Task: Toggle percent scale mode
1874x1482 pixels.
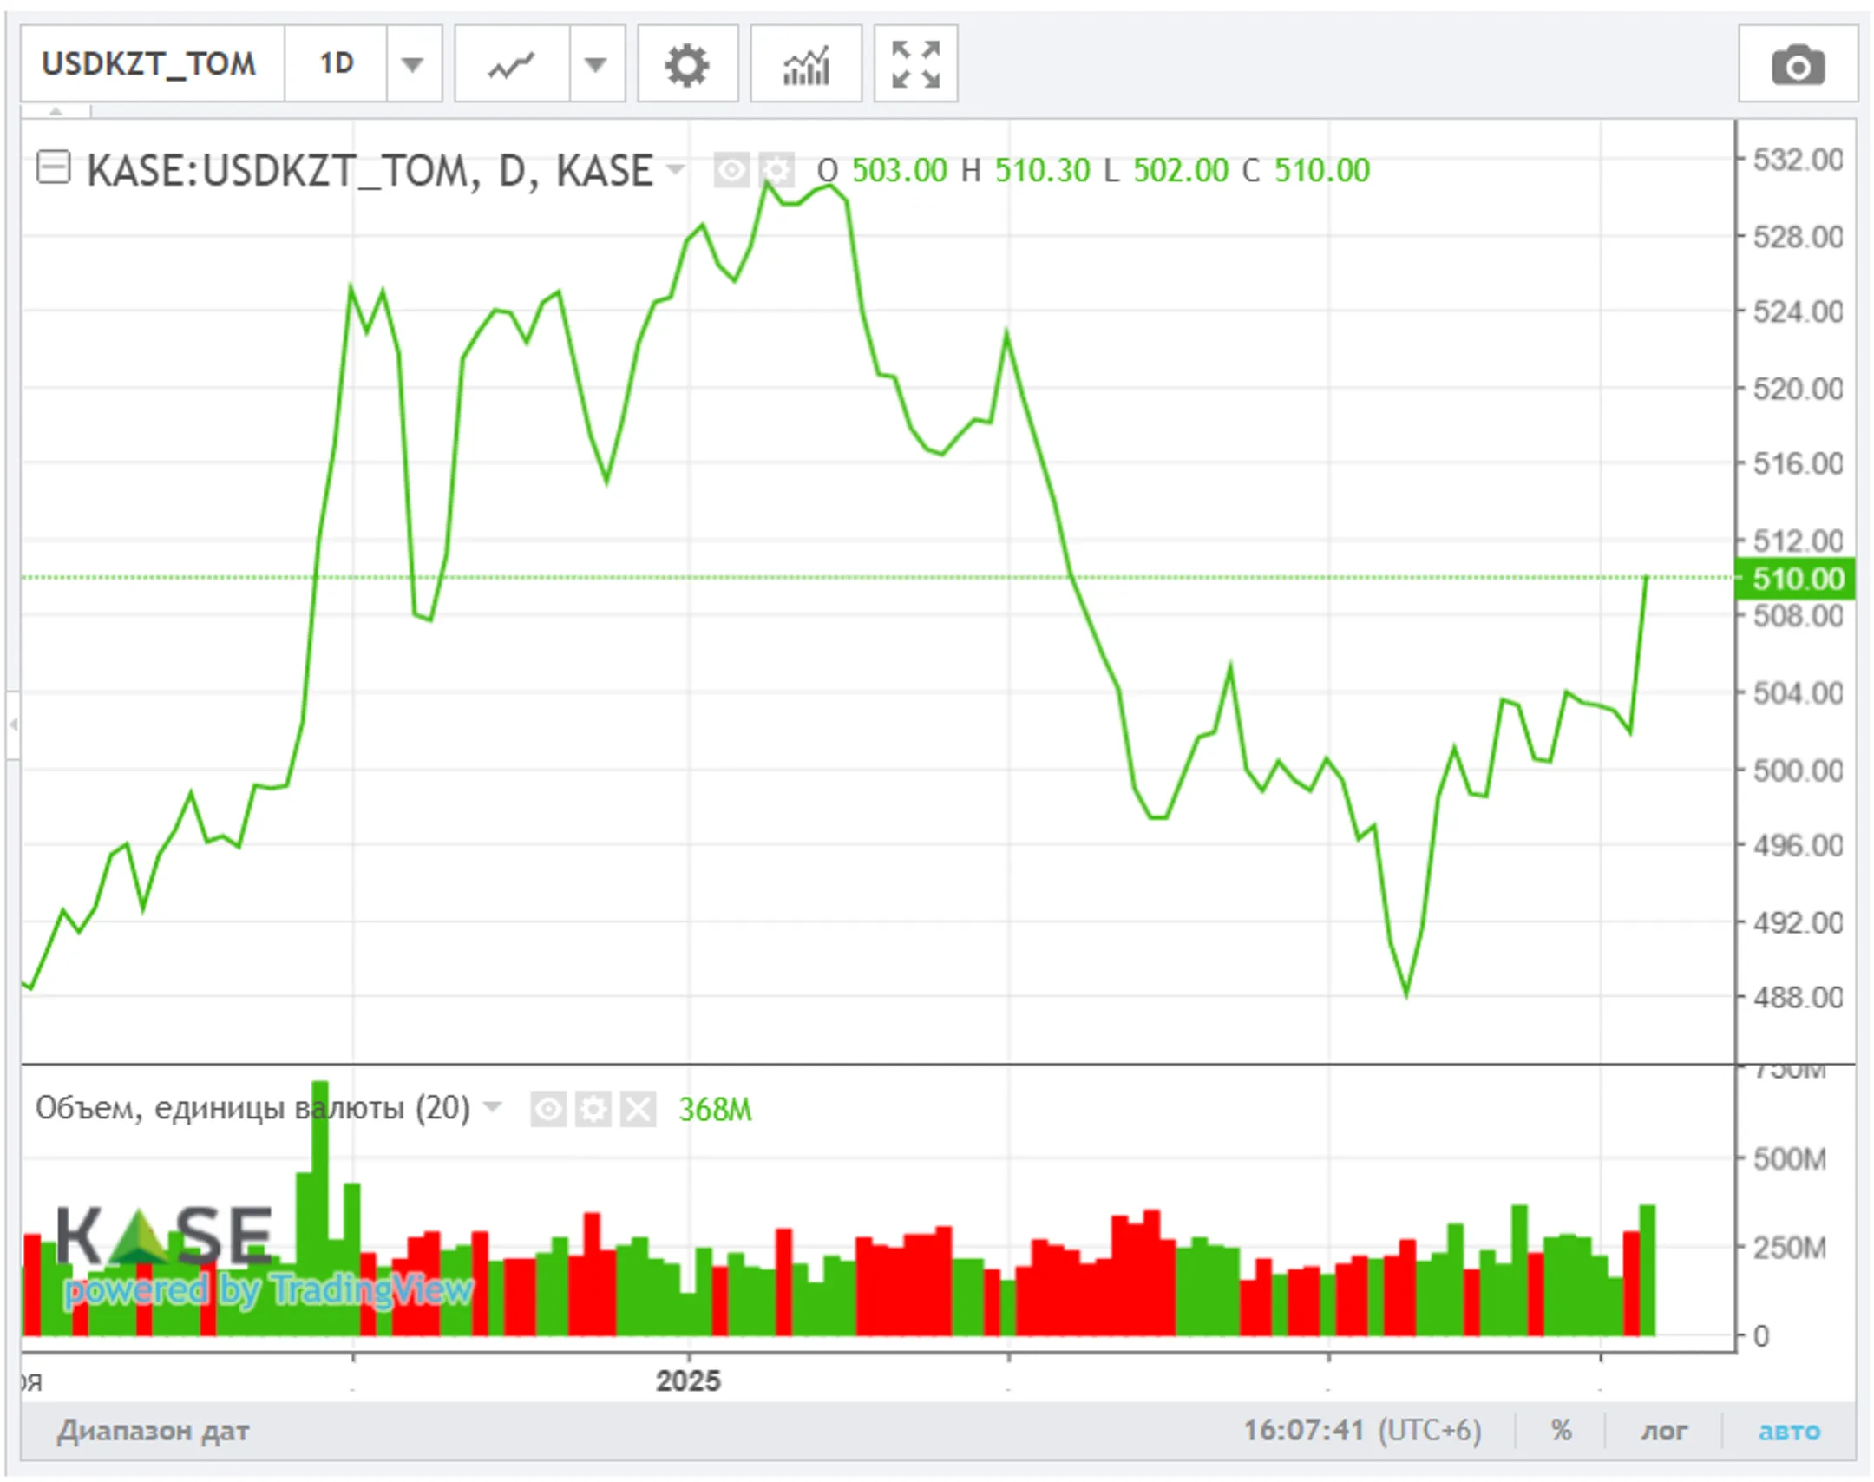Action: (x=1561, y=1430)
